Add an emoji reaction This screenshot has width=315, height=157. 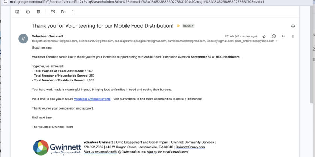coord(274,36)
